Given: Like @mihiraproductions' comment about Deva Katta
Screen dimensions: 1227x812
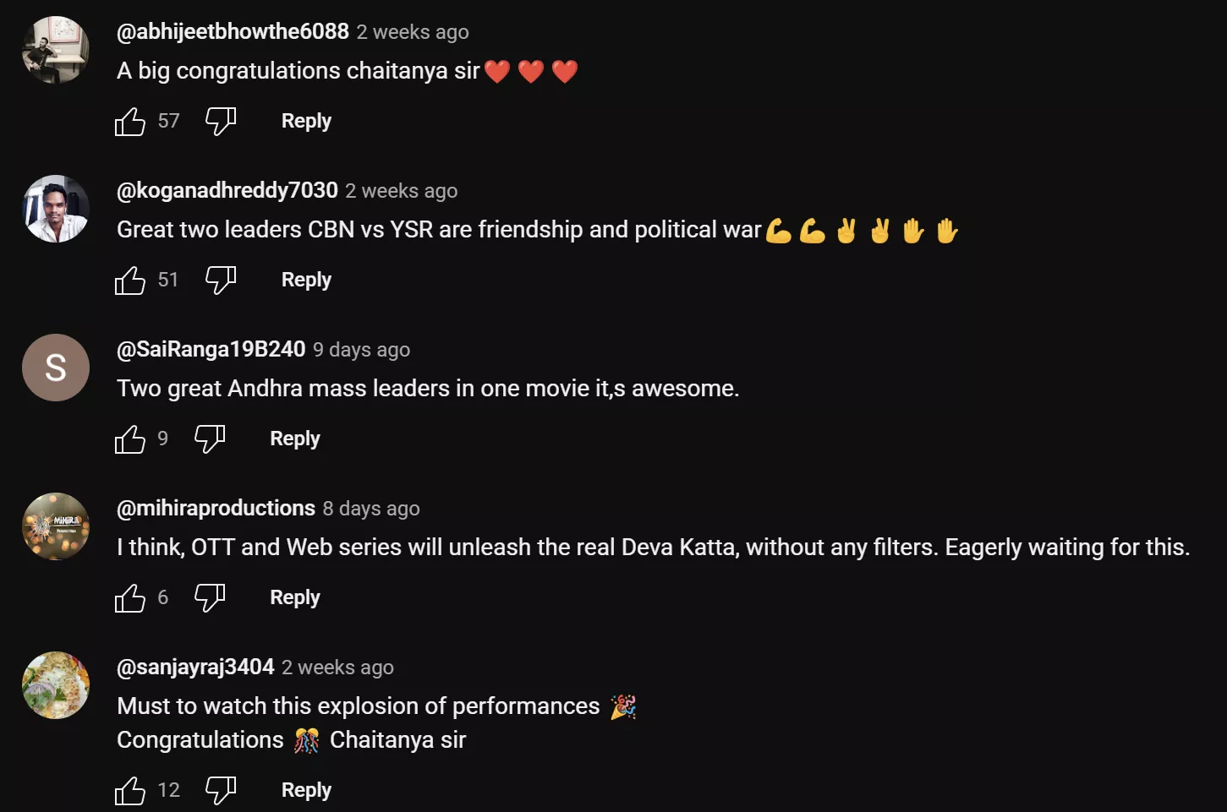Looking at the screenshot, I should [129, 597].
